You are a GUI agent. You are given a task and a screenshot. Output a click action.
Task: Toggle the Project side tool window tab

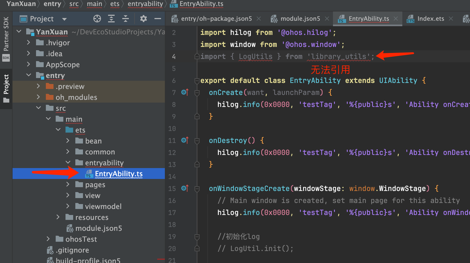coord(6,88)
